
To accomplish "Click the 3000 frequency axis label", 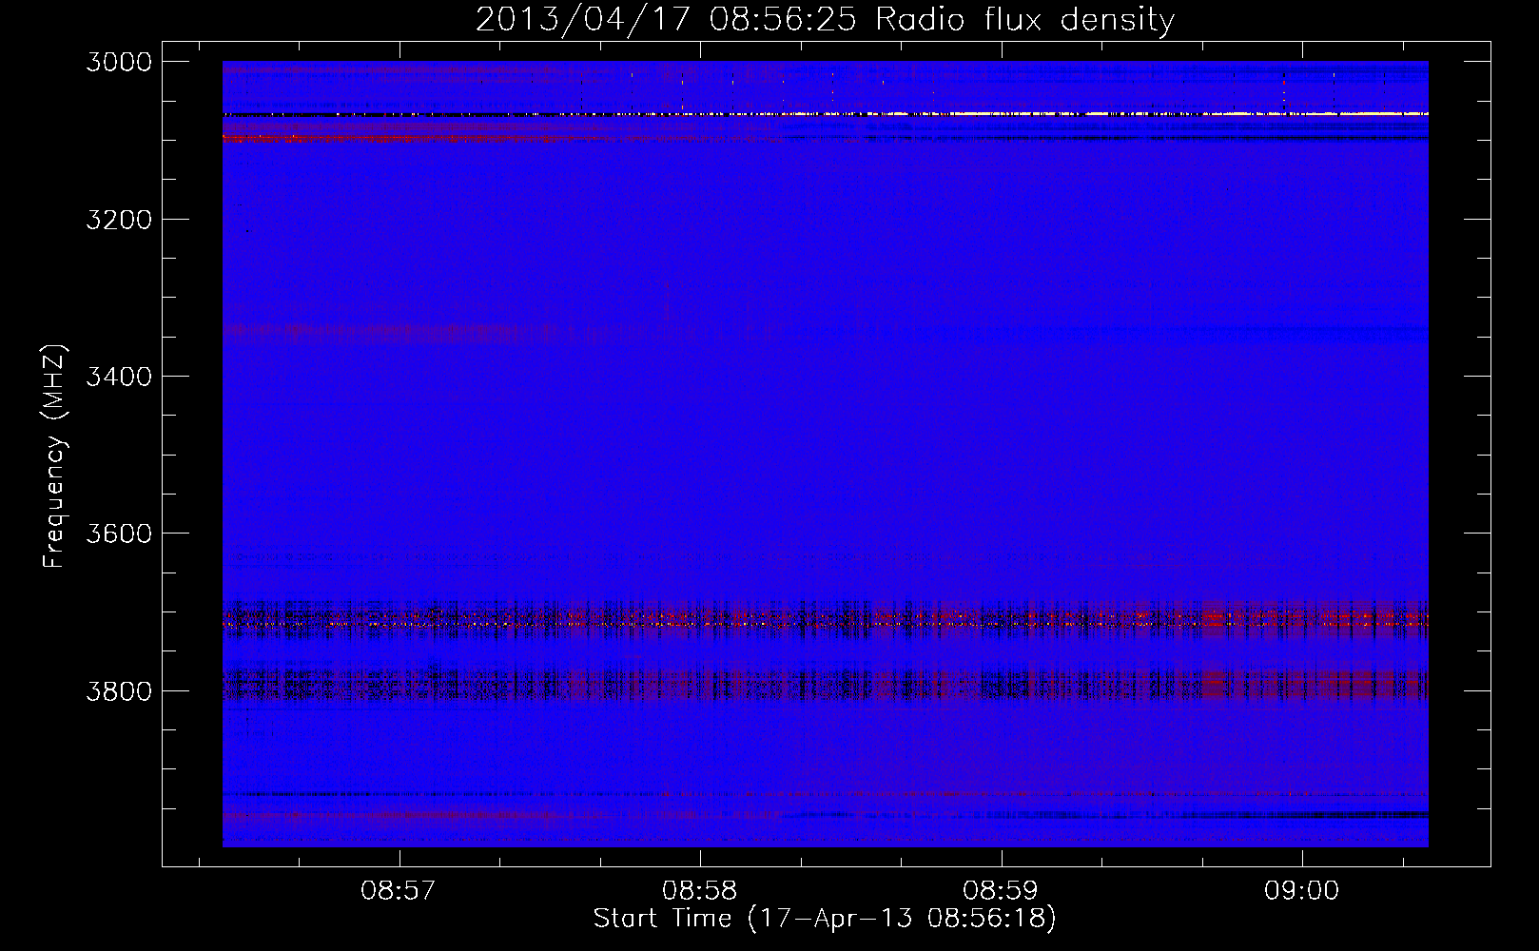I will tap(119, 62).
